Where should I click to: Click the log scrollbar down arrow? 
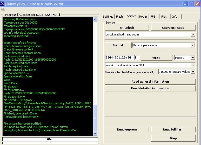tap(95, 134)
